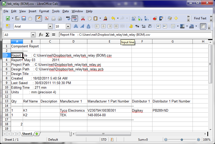215x144 pixels.
Task: Export directly as PDF icon
Action: 47,18
